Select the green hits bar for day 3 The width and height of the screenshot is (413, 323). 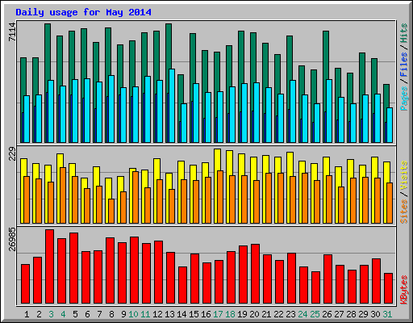pos(48,54)
